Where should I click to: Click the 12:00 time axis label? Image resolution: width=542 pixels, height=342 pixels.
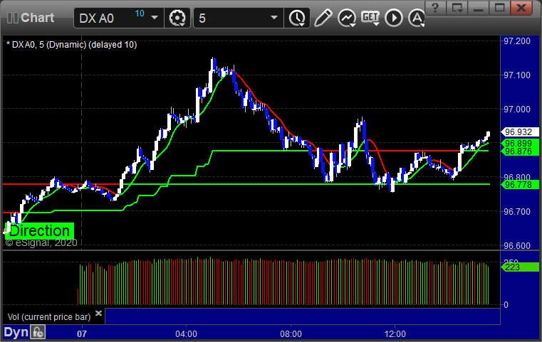click(x=395, y=334)
